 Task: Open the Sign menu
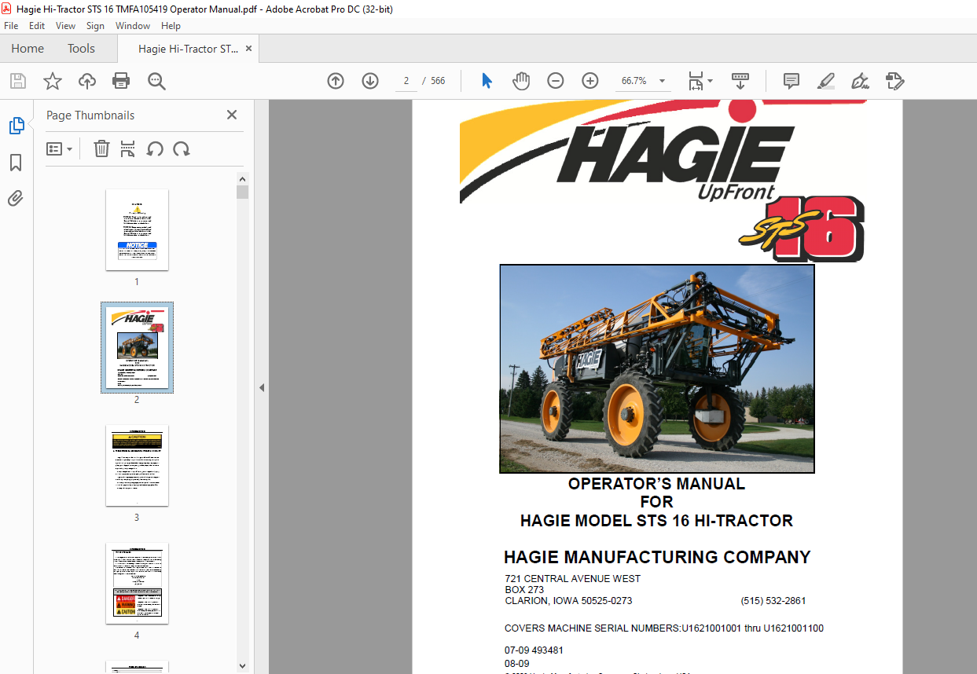coord(95,26)
